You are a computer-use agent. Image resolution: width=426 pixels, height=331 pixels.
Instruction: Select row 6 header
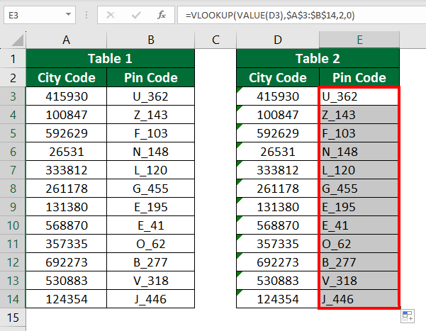[13, 152]
